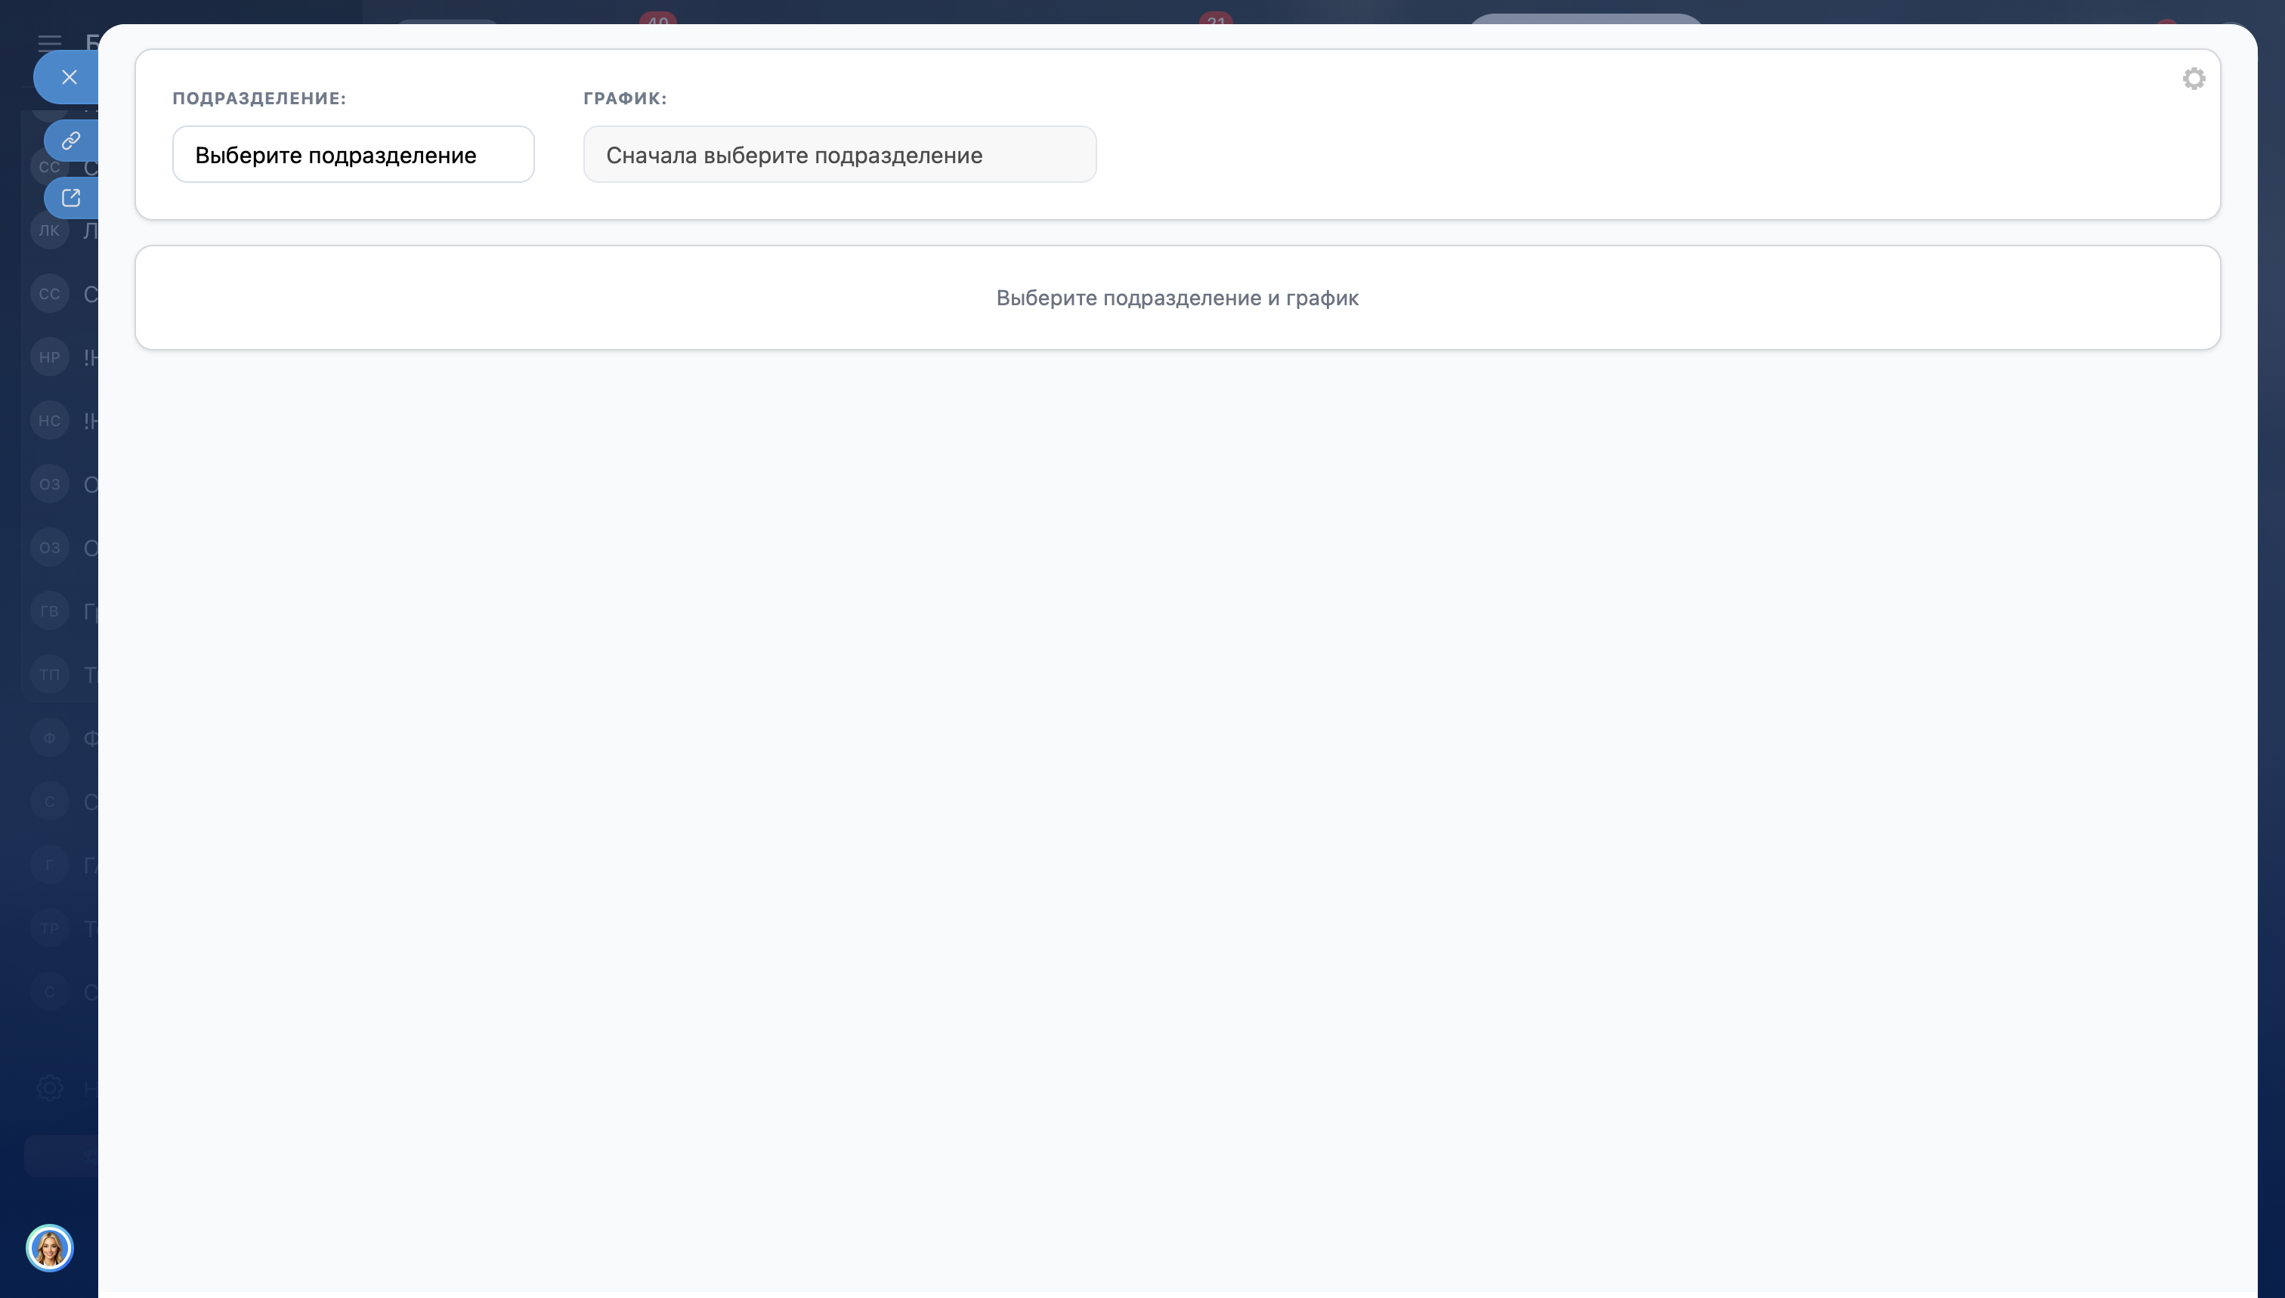The width and height of the screenshot is (2285, 1298).
Task: Click the 'ГРАФИК:' field label
Action: tap(625, 98)
